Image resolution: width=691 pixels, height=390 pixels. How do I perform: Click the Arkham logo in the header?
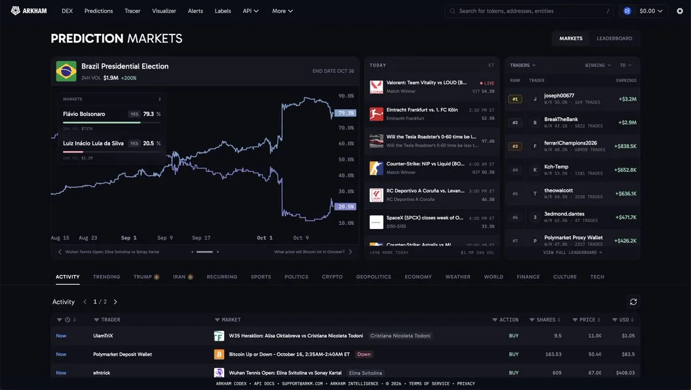point(29,11)
